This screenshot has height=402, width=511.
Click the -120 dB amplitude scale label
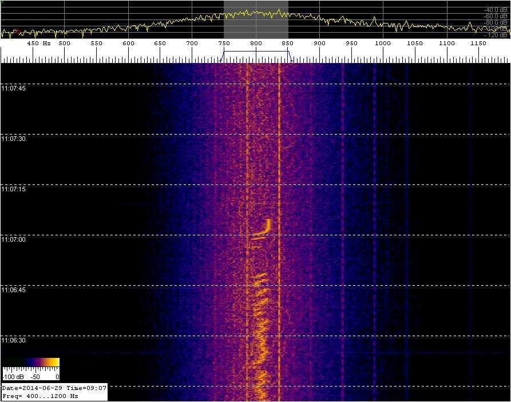pyautogui.click(x=497, y=35)
